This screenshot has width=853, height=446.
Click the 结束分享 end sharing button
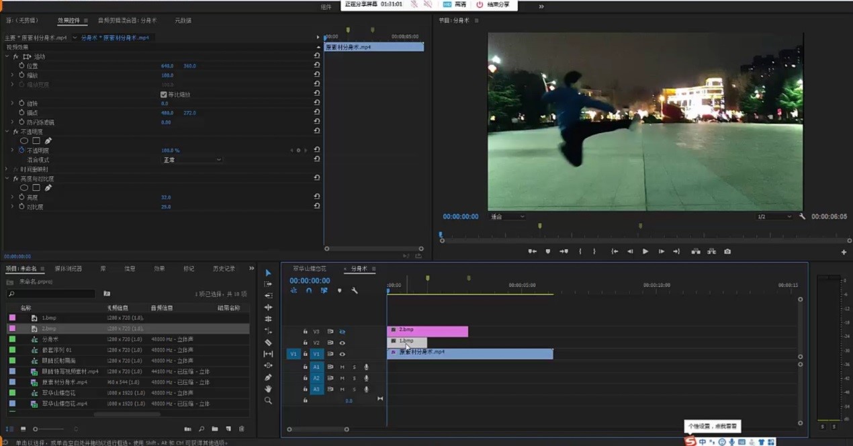(x=493, y=5)
